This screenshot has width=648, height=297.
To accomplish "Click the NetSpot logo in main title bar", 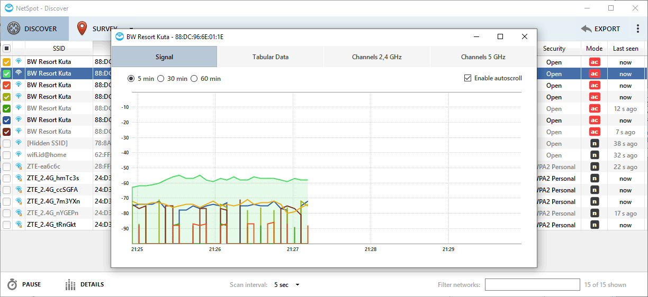I will coord(8,8).
